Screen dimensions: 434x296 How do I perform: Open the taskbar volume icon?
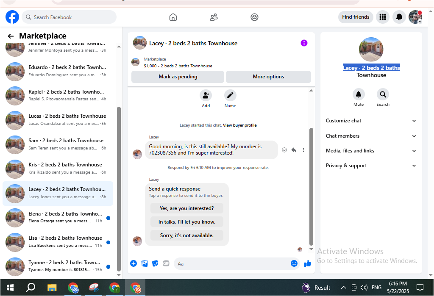tap(364, 288)
